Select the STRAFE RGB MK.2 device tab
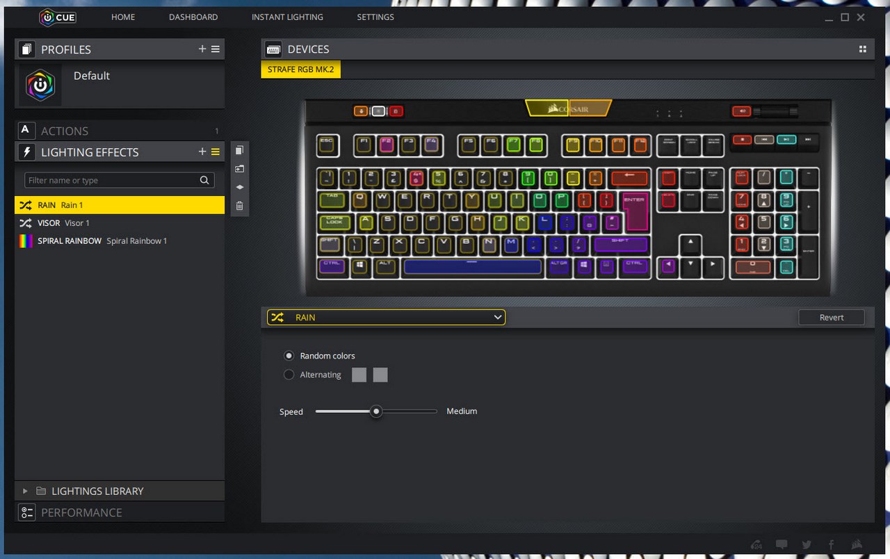 click(301, 70)
